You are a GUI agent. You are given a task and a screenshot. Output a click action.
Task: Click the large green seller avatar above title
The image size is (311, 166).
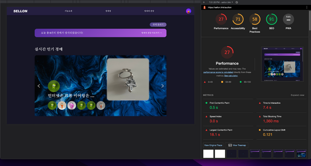(x=54, y=86)
